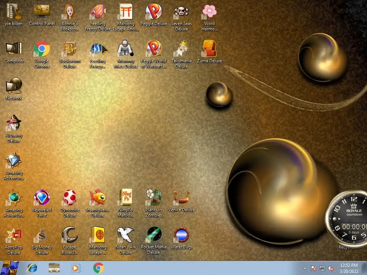The image size is (367, 275).
Task: Launch Noah's Ark Deluxe shortcut
Action: pos(126,241)
